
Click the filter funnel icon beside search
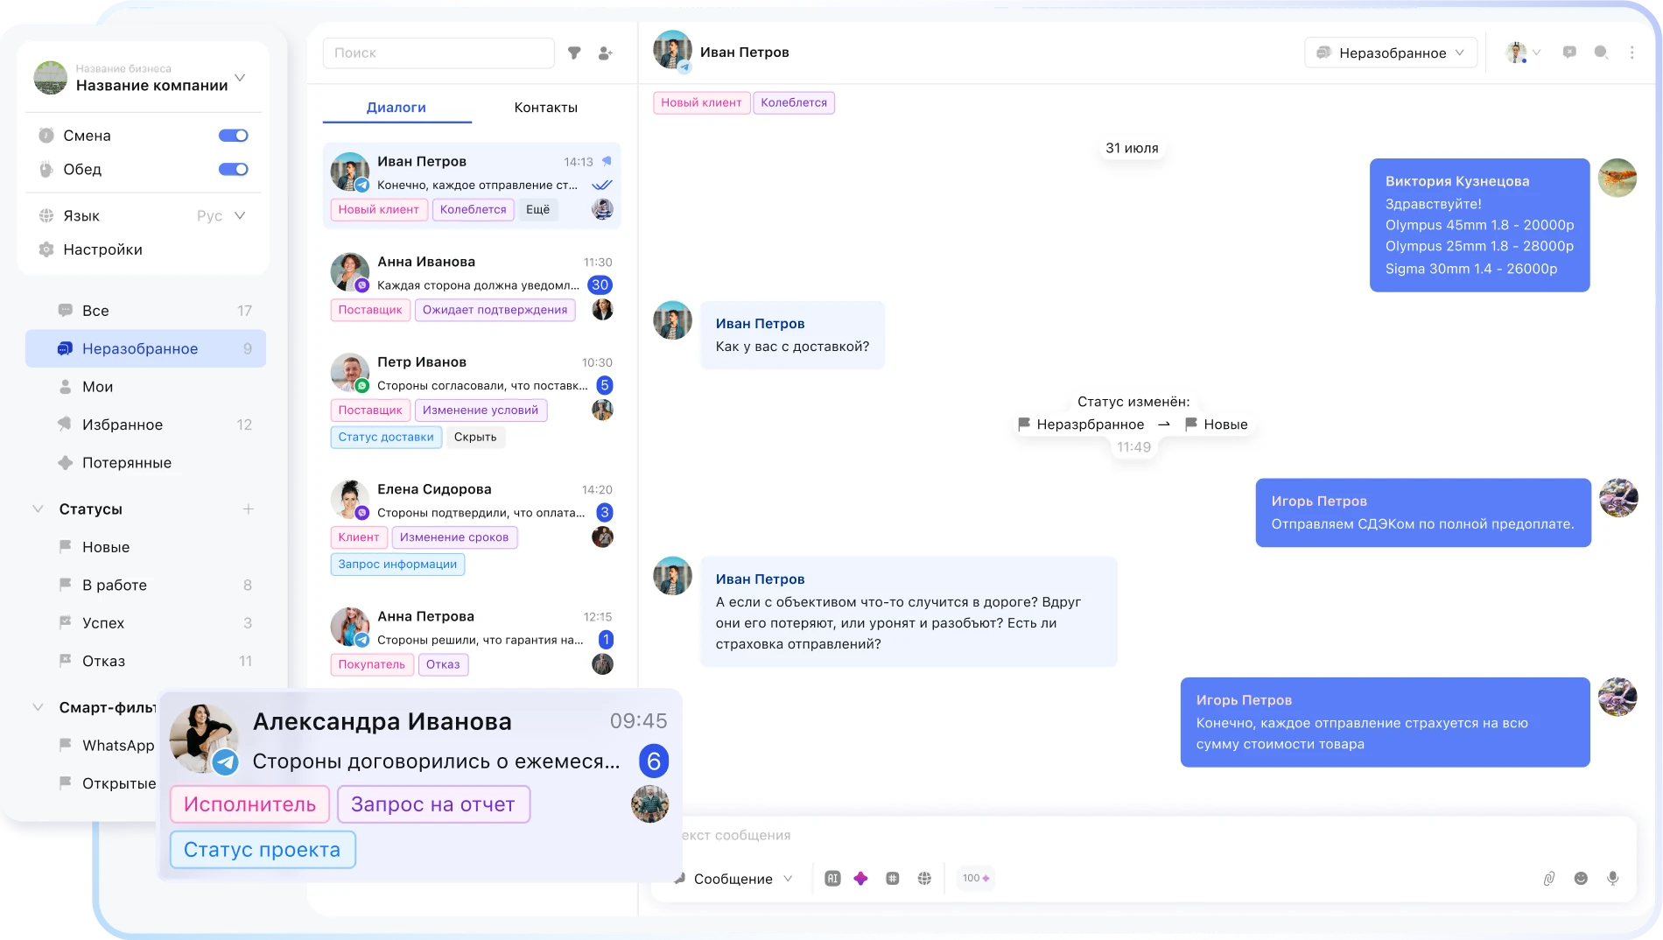pos(574,53)
